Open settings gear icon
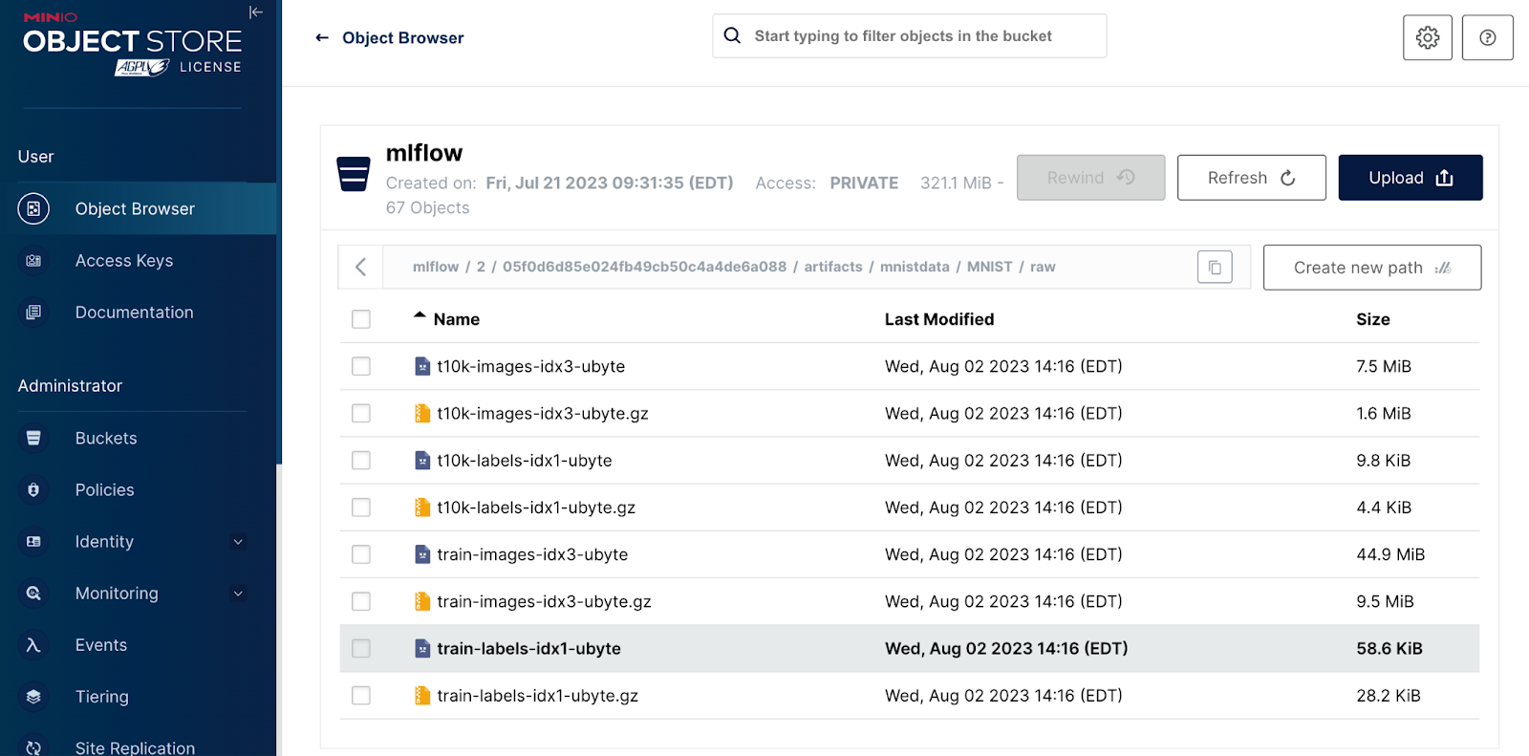Image resolution: width=1529 pixels, height=756 pixels. [1427, 37]
